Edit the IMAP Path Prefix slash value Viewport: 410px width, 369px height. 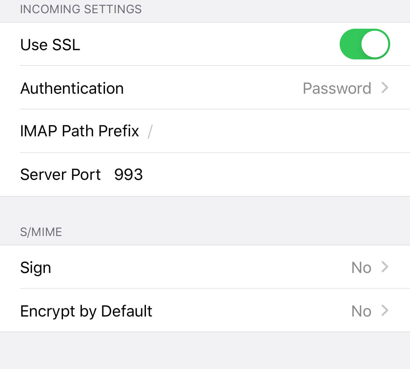150,131
